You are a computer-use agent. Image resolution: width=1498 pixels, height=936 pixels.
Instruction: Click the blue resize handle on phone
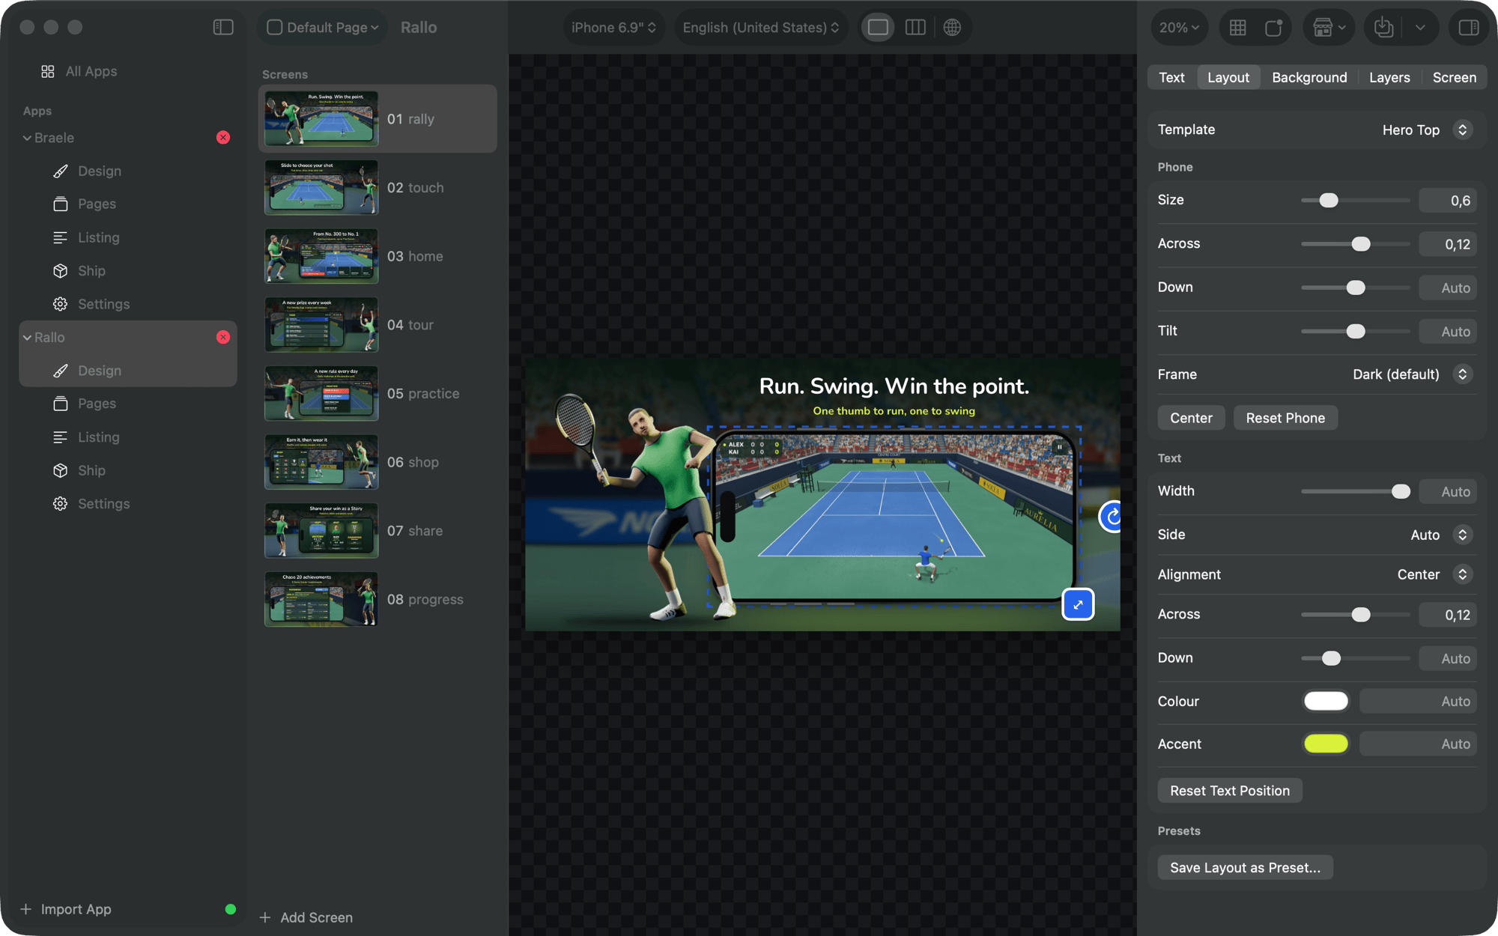[x=1078, y=604]
